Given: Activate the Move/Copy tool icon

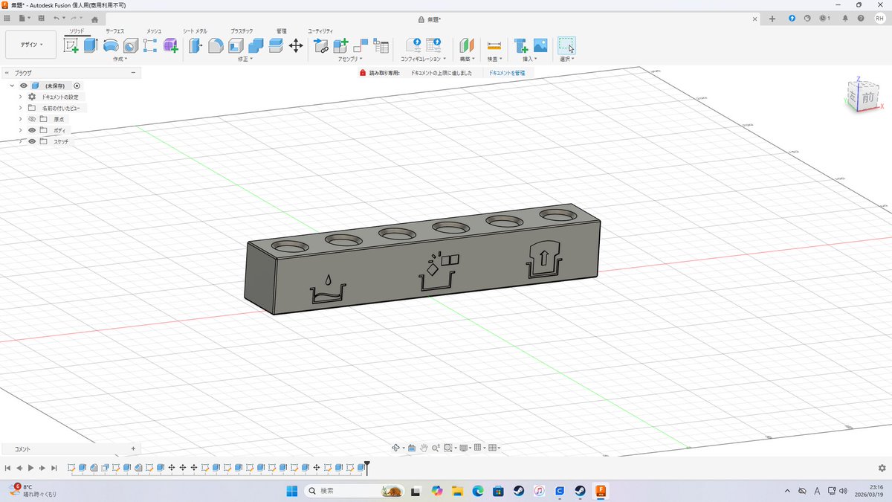Looking at the screenshot, I should click(296, 45).
